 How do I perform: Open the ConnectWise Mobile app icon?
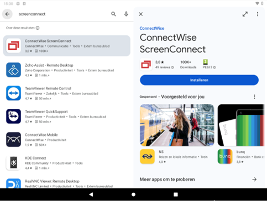coord(13,140)
